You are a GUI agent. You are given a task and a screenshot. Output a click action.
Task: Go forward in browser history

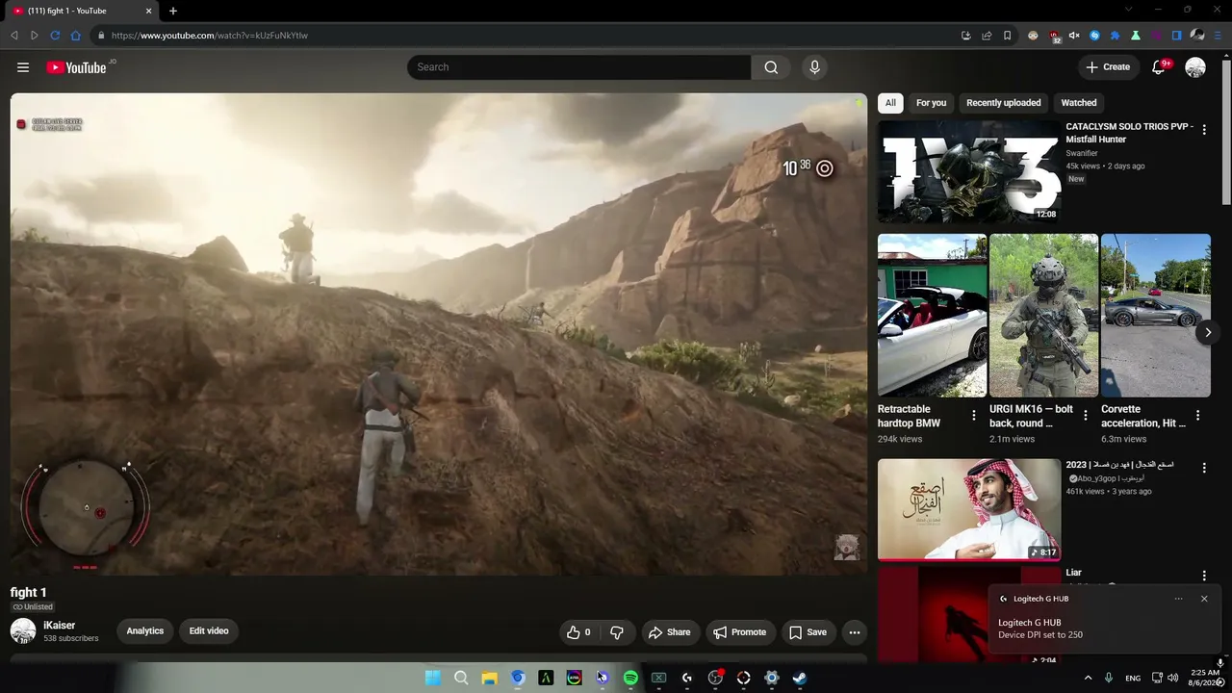point(35,36)
